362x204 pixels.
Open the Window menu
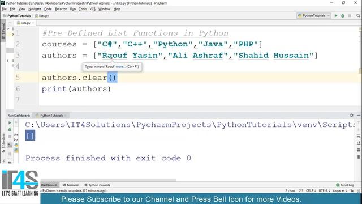(x=104, y=9)
